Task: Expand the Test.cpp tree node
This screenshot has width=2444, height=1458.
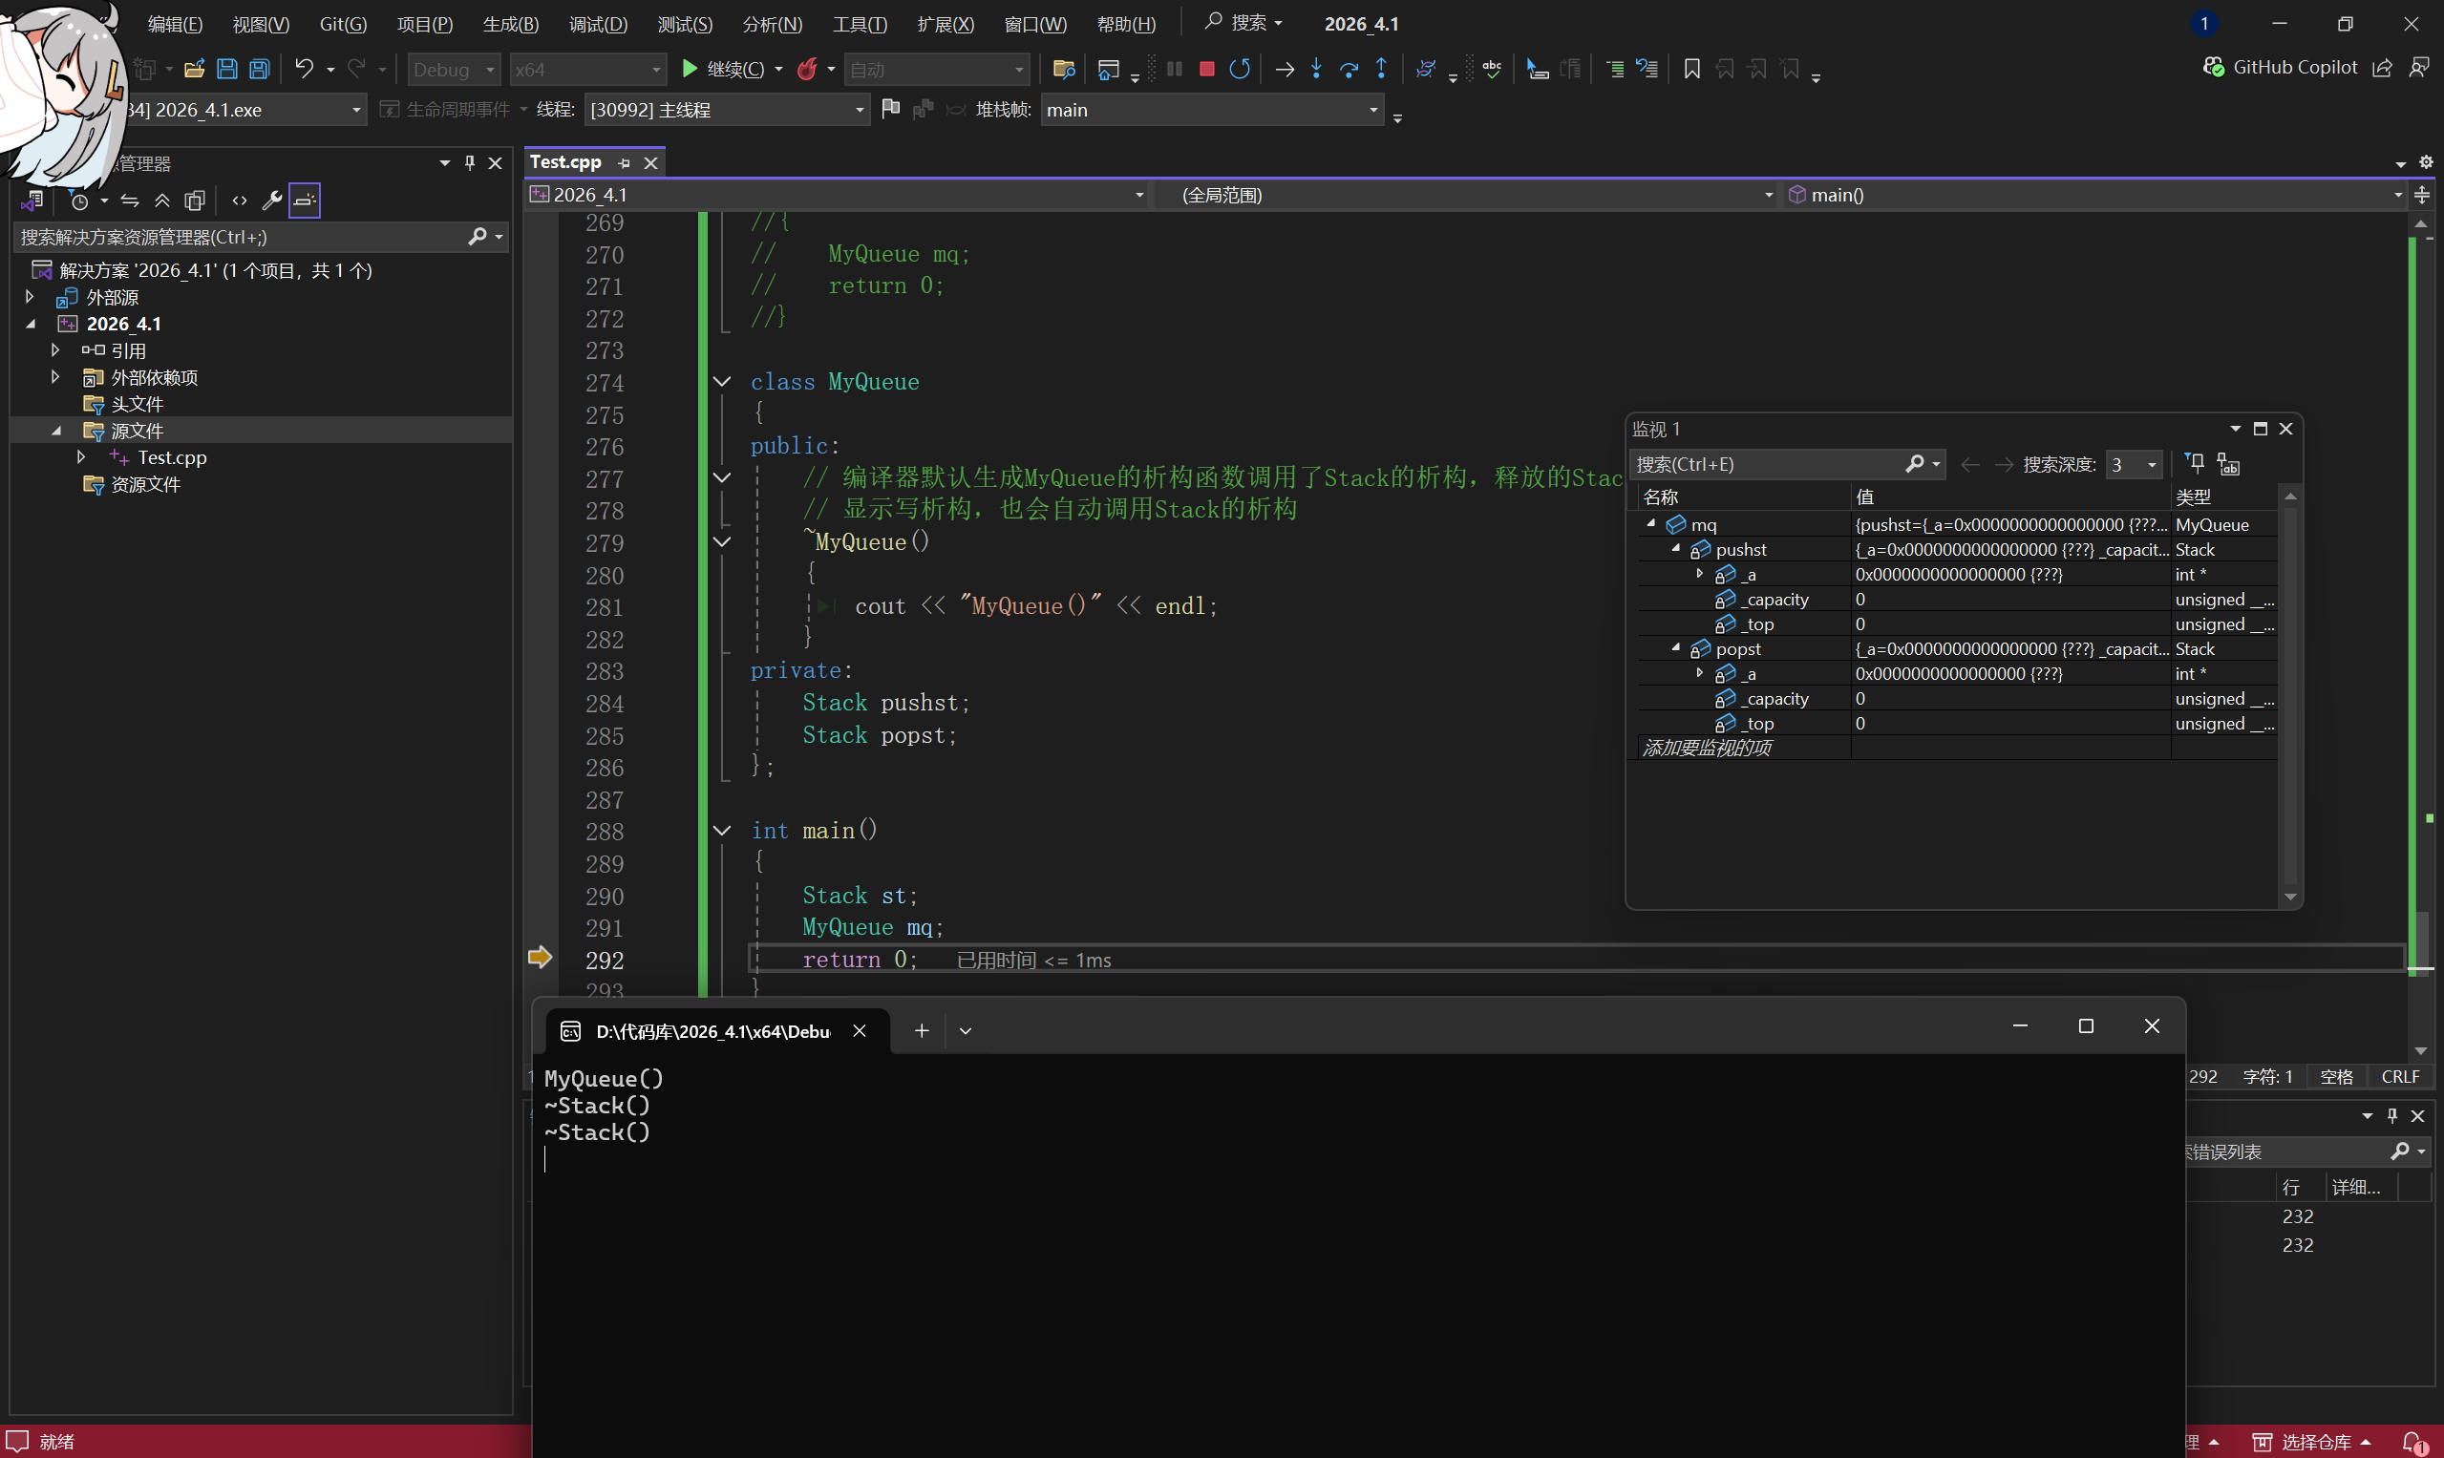Action: [81, 456]
